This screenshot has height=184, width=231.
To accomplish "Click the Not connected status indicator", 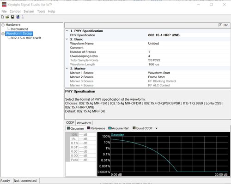I will click(25, 181).
